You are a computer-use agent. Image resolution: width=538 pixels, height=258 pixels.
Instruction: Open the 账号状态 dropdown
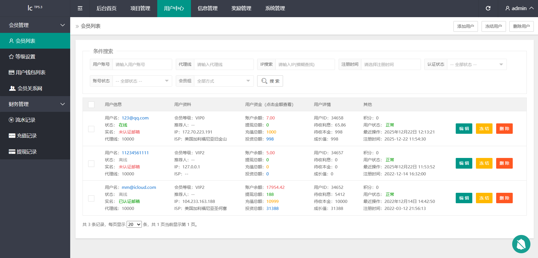coord(142,81)
